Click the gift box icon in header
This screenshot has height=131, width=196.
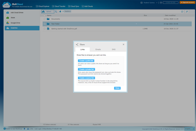(161, 3)
